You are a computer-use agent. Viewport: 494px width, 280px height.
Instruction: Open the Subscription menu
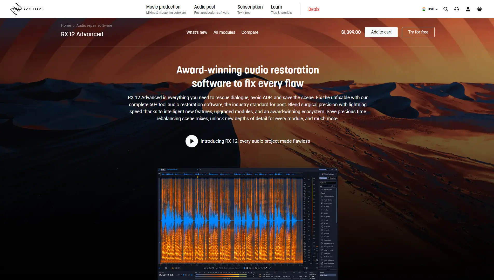(250, 9)
